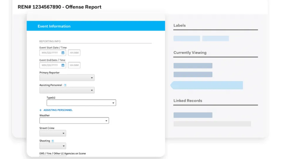Open calendar picker for Event Start Date

point(63,53)
